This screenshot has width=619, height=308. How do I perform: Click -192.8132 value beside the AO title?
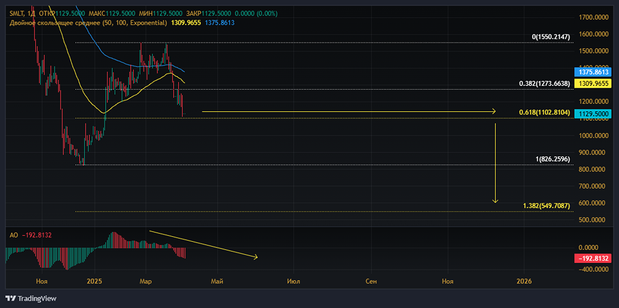tap(37, 235)
